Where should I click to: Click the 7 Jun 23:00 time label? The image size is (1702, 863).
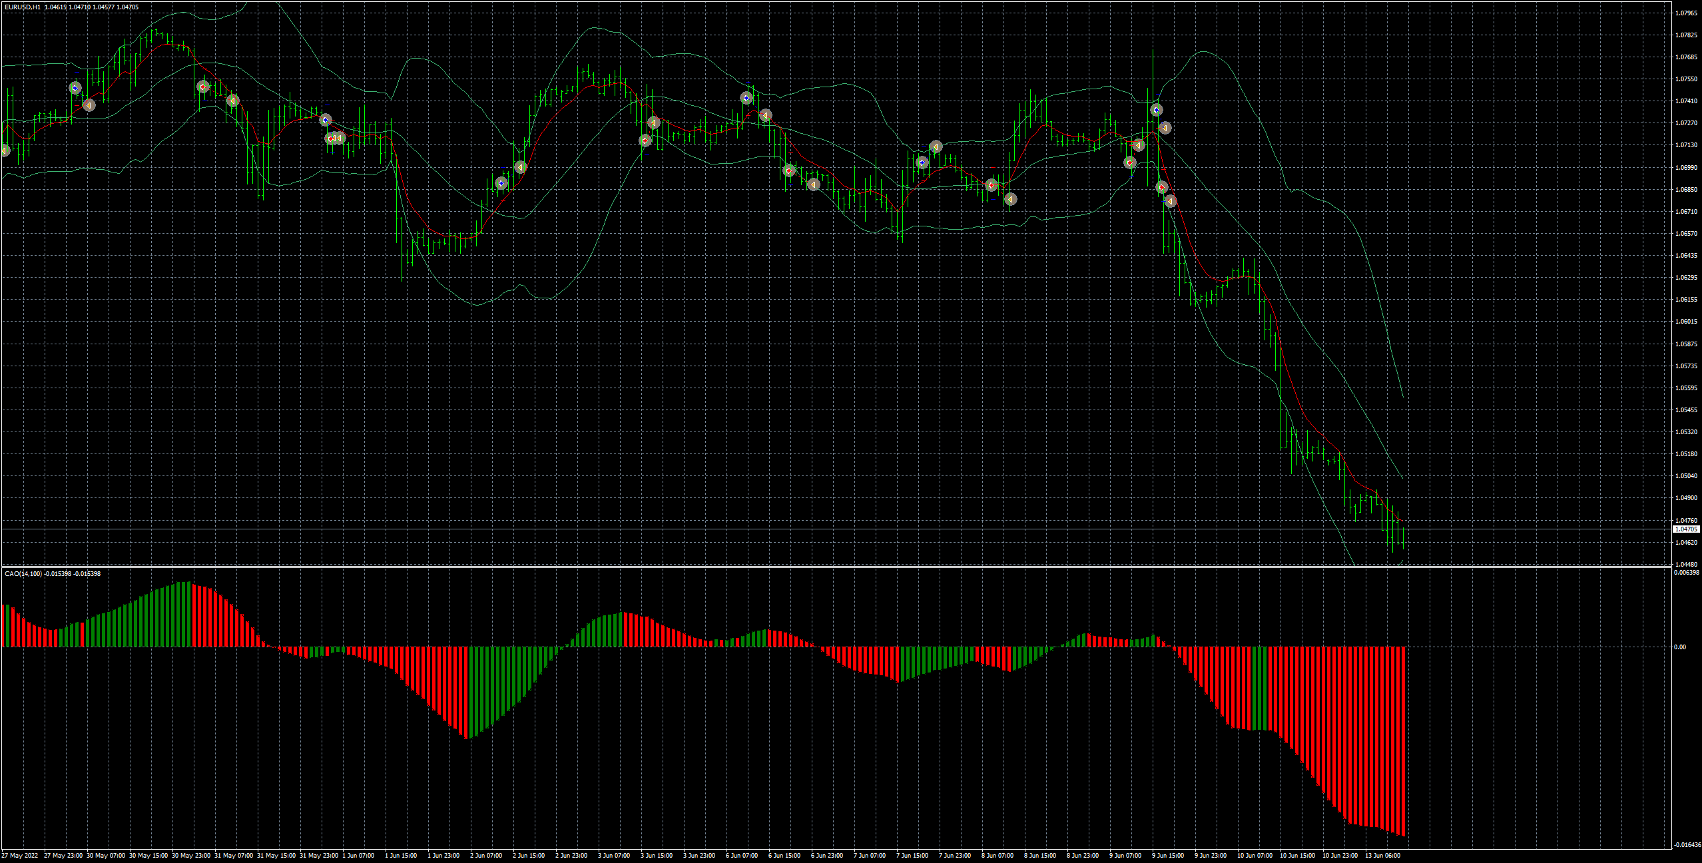coord(955,856)
